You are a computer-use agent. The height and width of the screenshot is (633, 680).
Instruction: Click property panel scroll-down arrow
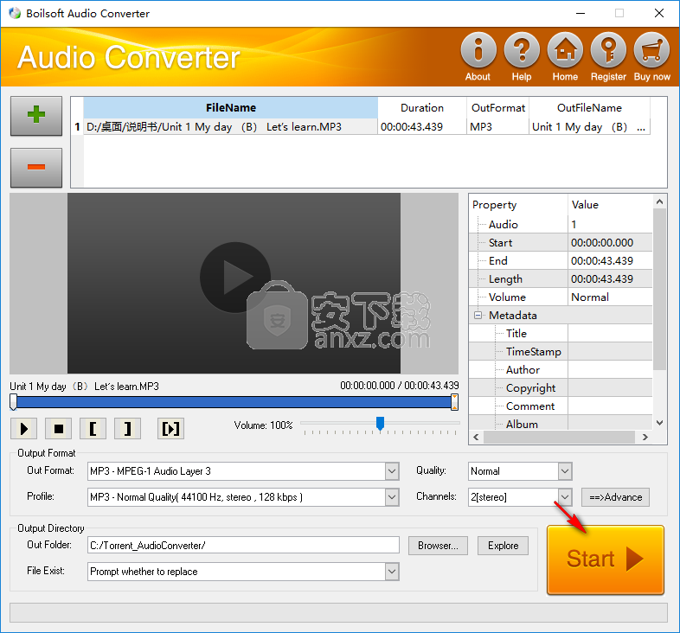tap(659, 423)
